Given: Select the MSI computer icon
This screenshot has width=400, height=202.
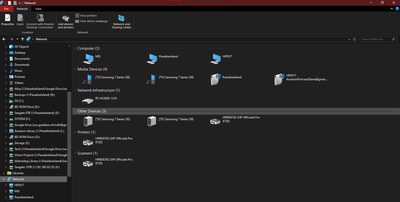Looking at the screenshot, I should (x=88, y=59).
